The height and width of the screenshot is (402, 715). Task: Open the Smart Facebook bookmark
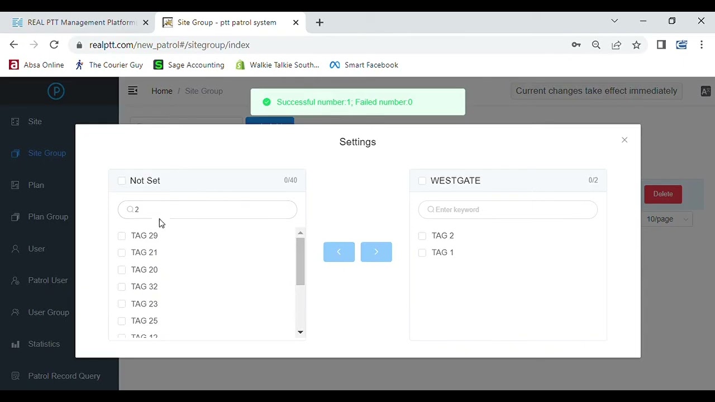pyautogui.click(x=364, y=65)
